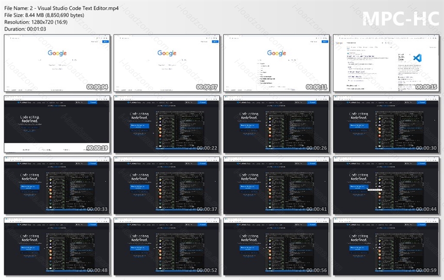The width and height of the screenshot is (444, 280).
Task: Click the VS Code logo in the 00:00:15 frame
Action: tap(417, 58)
